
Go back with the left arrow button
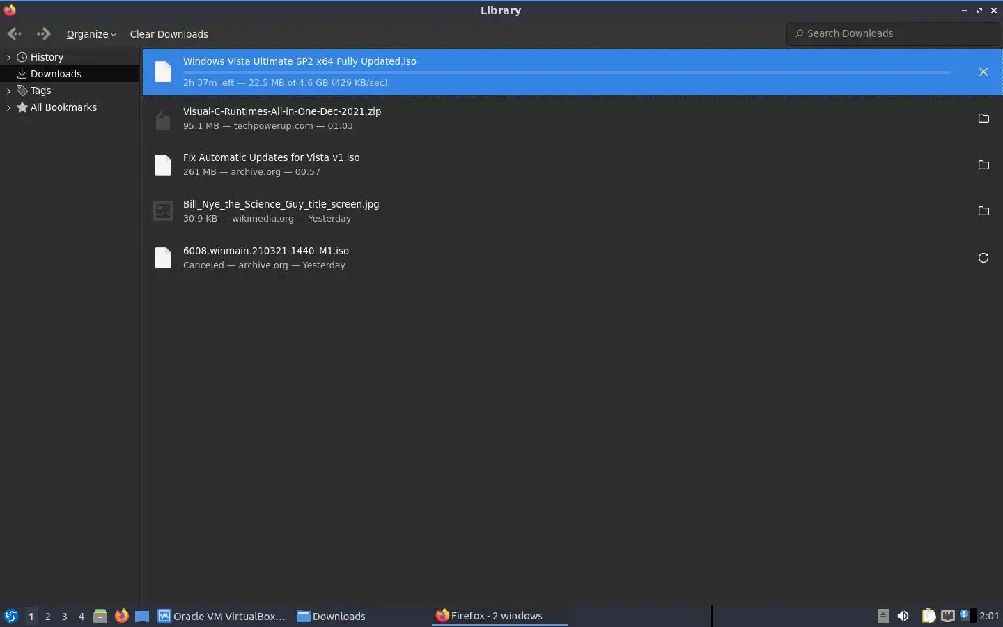pyautogui.click(x=14, y=33)
